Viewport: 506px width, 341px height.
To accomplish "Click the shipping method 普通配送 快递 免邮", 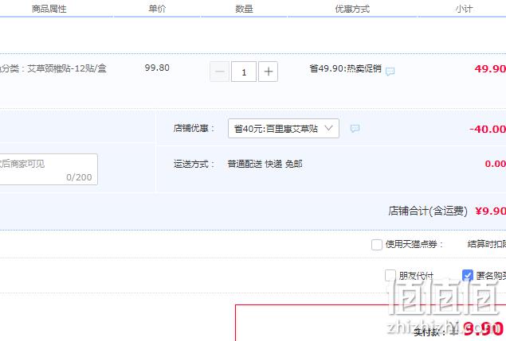I will click(265, 164).
